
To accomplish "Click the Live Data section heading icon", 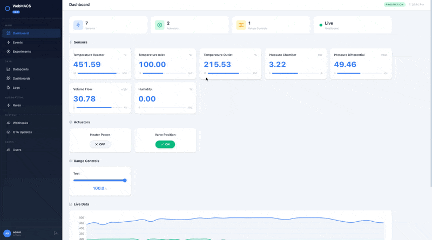I will tap(71, 204).
